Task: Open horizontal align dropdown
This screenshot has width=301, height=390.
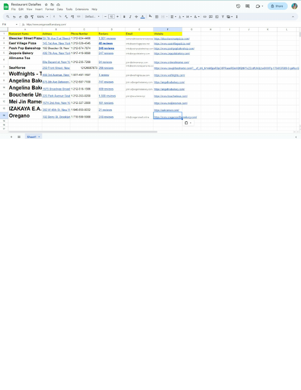Action: tap(173, 17)
